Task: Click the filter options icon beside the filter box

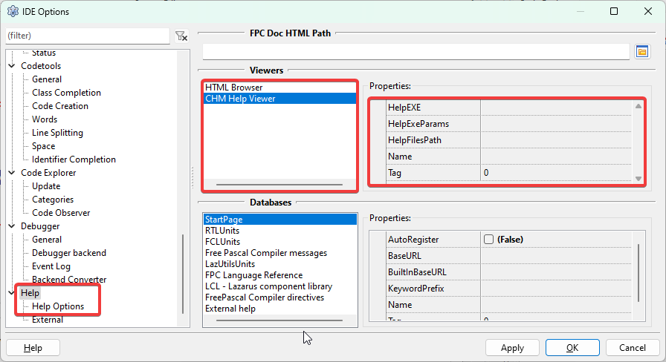Action: [181, 36]
